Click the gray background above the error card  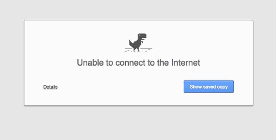pos(138,10)
